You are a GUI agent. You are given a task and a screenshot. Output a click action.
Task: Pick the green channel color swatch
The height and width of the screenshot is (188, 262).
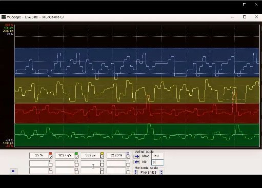[76, 153]
